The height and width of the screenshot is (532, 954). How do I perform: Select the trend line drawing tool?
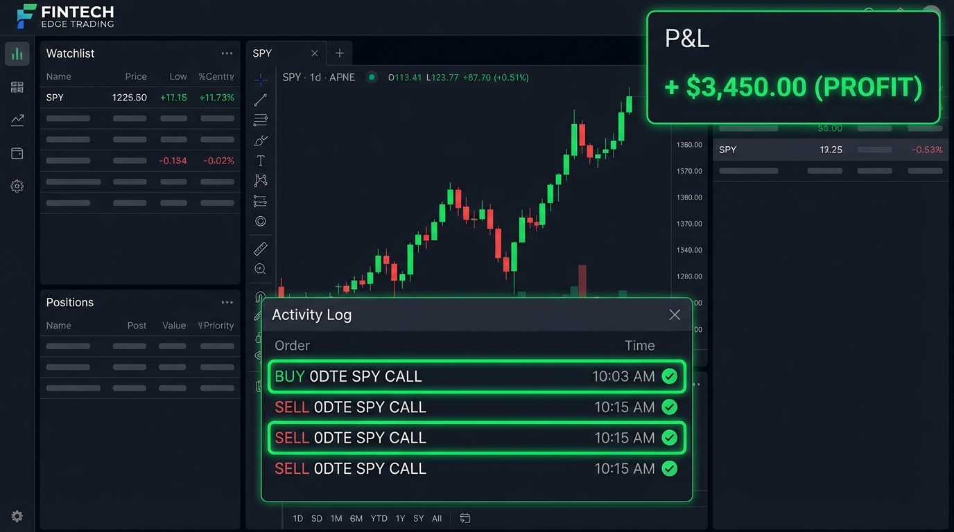click(261, 100)
